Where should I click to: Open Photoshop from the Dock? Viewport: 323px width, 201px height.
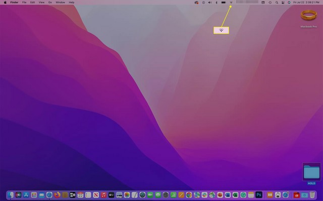259,194
